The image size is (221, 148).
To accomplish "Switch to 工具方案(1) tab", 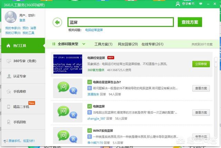I will click(x=103, y=44).
